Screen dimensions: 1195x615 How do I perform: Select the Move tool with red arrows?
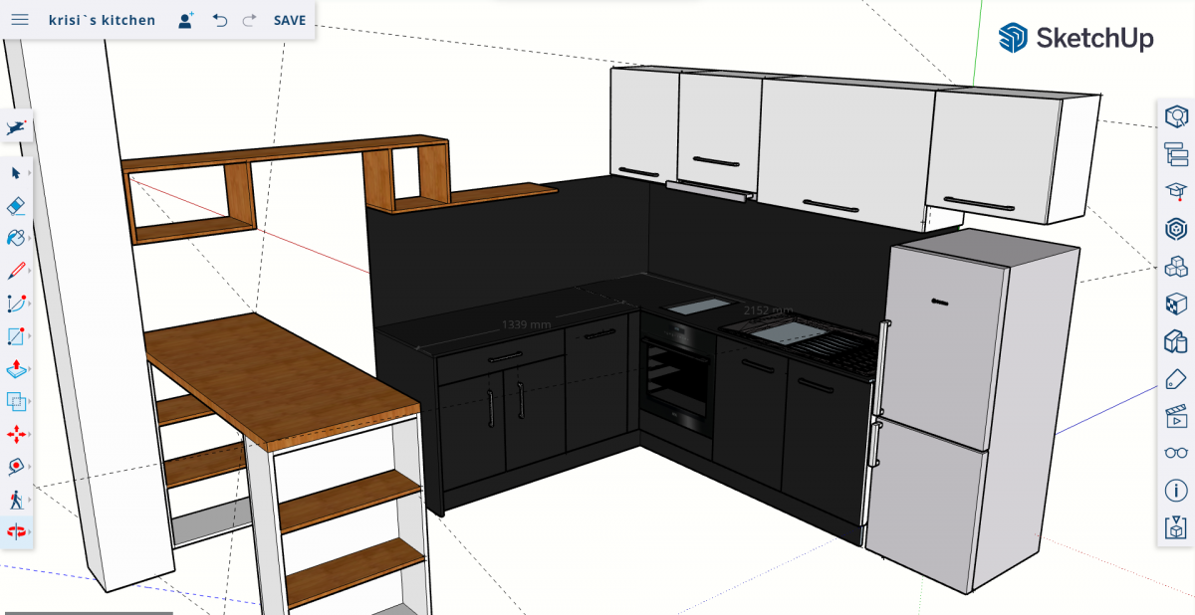pos(16,435)
